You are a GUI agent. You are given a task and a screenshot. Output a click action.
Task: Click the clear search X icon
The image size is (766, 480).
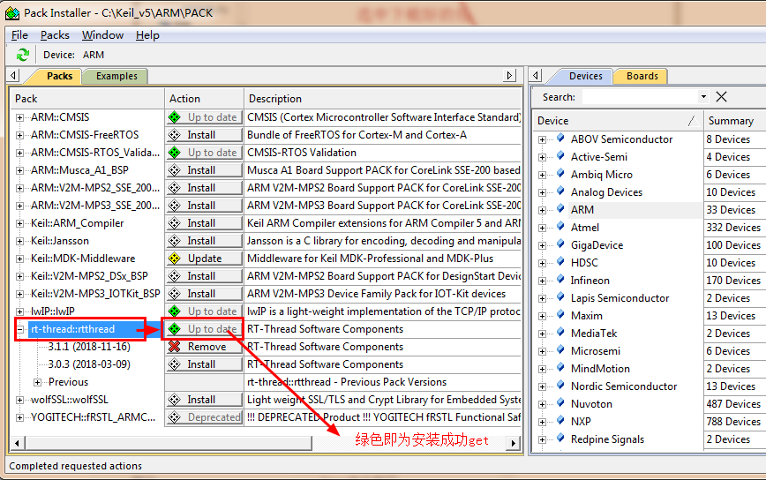(721, 97)
